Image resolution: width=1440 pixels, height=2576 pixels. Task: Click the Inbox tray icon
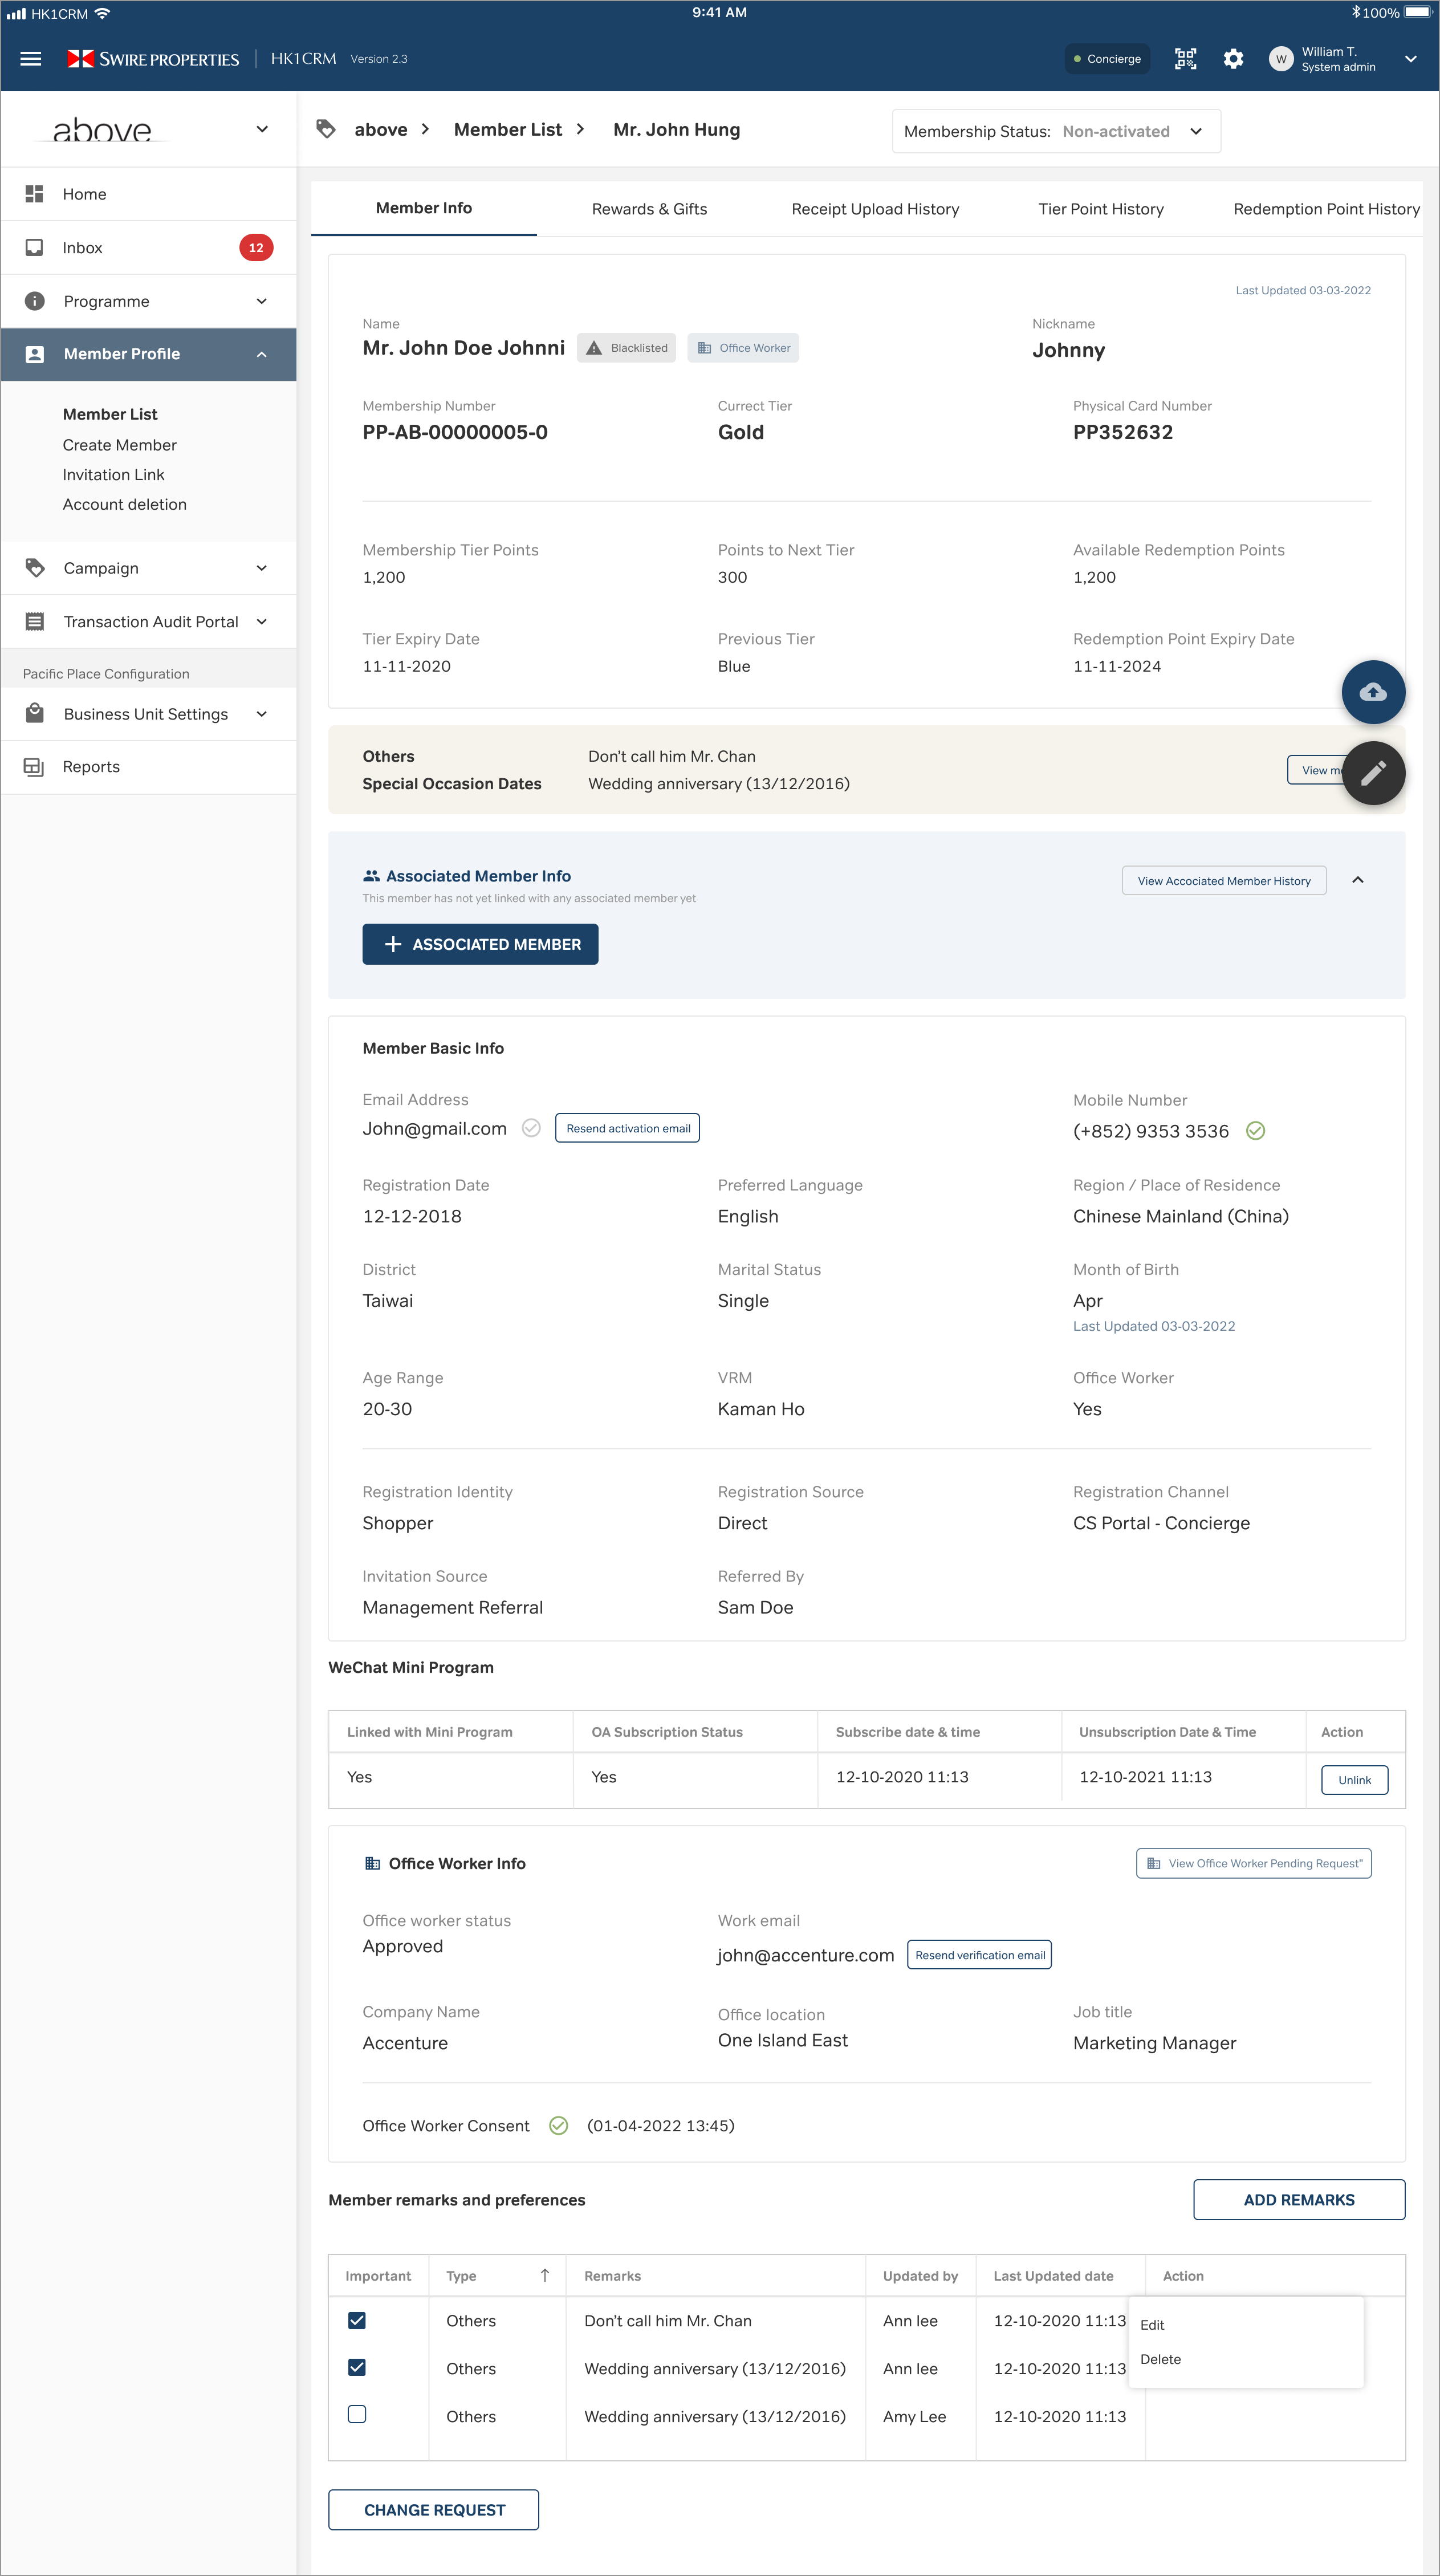34,248
